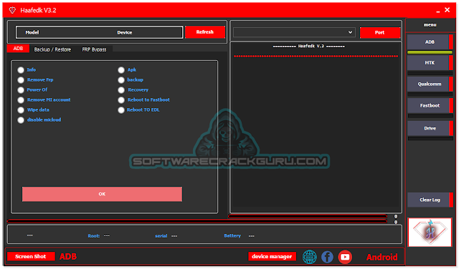Click the Port button
The width and height of the screenshot is (459, 269).
point(380,32)
